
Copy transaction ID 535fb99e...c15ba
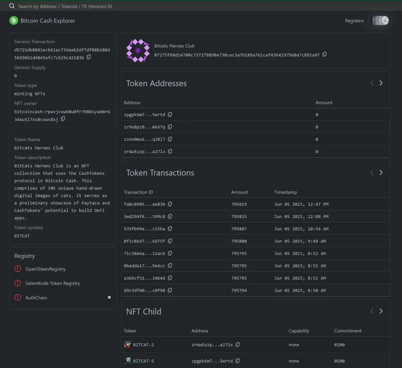170,229
